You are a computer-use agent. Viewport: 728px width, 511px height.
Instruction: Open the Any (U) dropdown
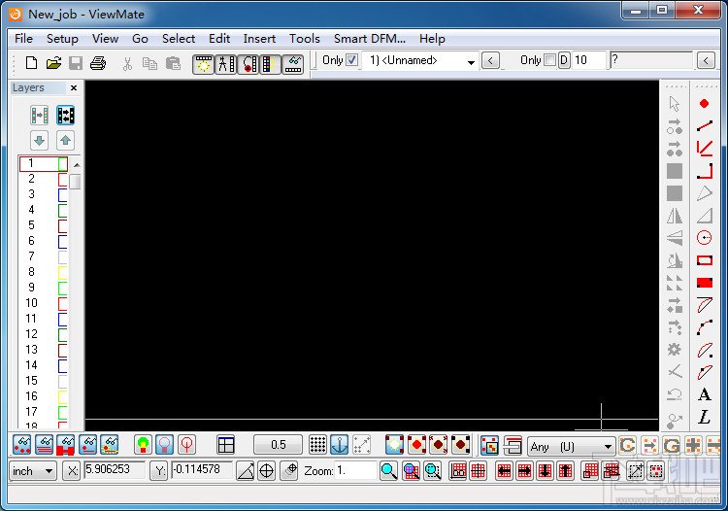coord(571,447)
